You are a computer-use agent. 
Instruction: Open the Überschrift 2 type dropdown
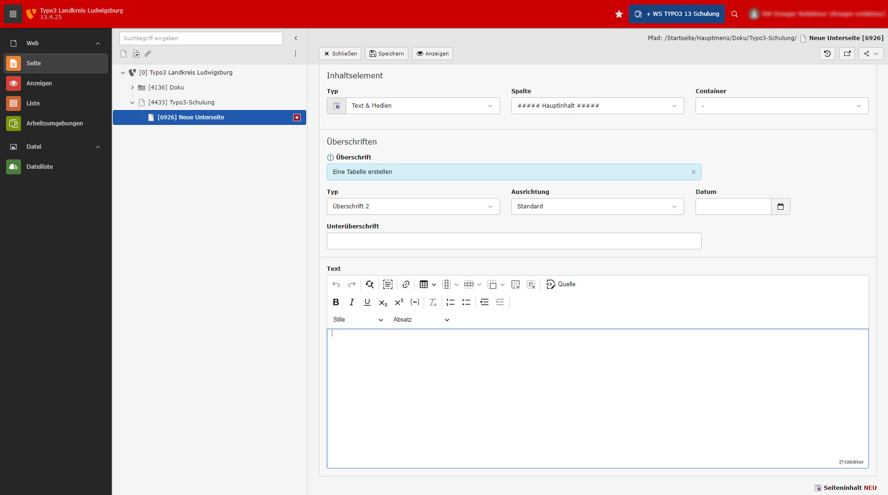coord(413,206)
